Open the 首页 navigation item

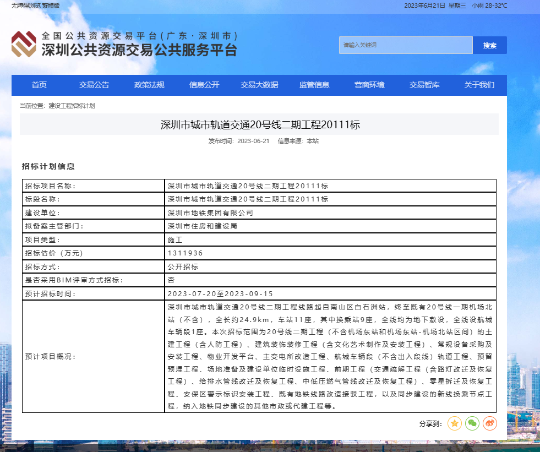[x=39, y=85]
